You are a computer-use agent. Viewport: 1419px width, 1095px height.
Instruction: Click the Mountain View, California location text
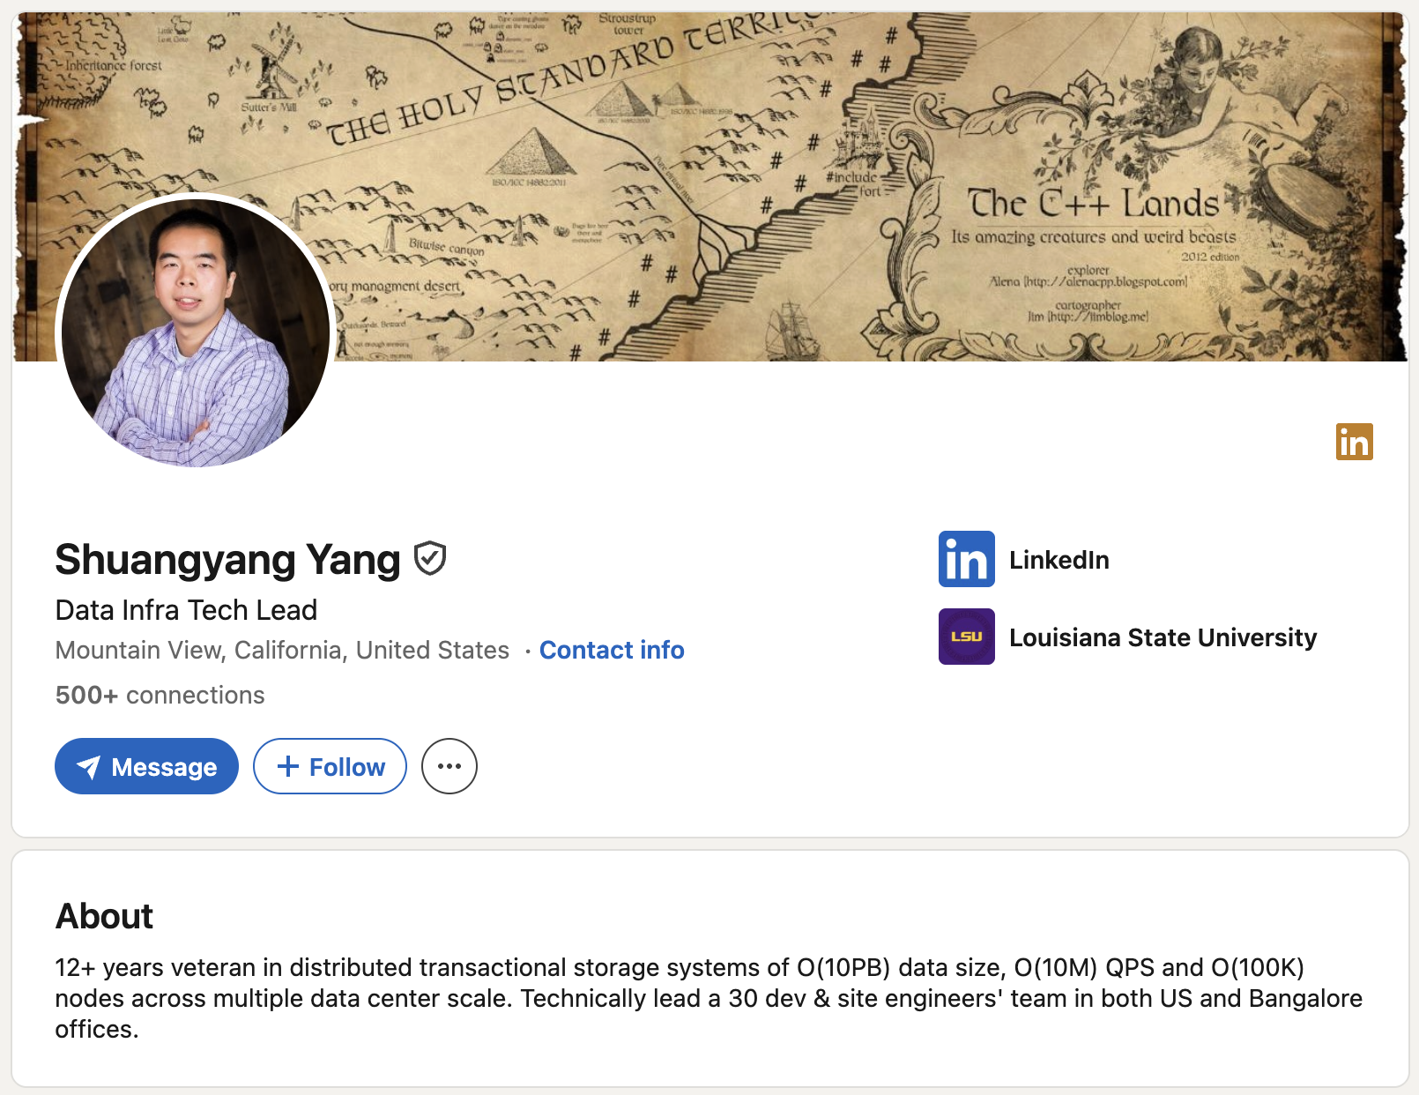coord(282,650)
